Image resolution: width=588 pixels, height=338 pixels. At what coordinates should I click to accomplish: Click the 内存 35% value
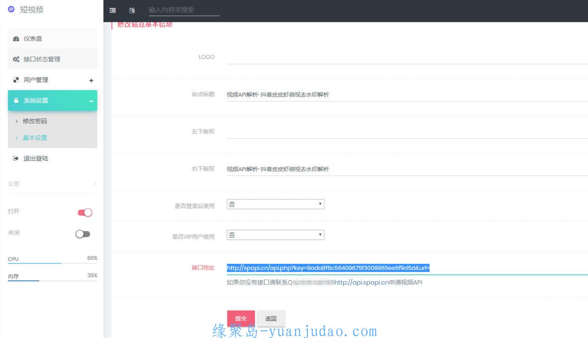click(x=92, y=275)
